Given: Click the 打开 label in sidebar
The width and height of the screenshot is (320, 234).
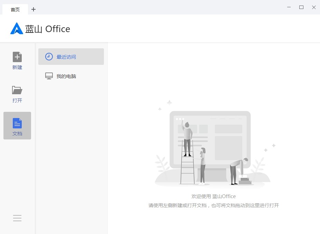Looking at the screenshot, I should click(17, 101).
